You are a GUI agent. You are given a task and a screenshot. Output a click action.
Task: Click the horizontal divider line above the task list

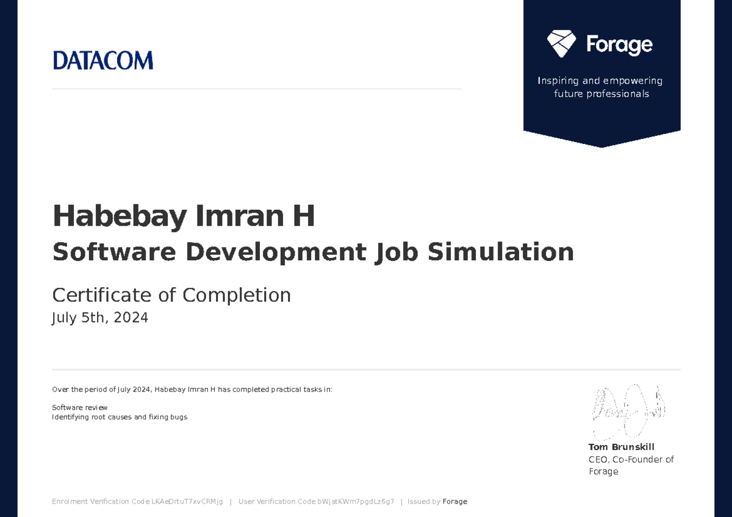pyautogui.click(x=366, y=369)
